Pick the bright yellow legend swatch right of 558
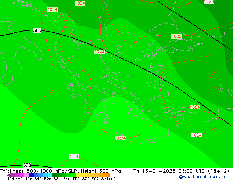233x180 pixels. tap(78, 175)
